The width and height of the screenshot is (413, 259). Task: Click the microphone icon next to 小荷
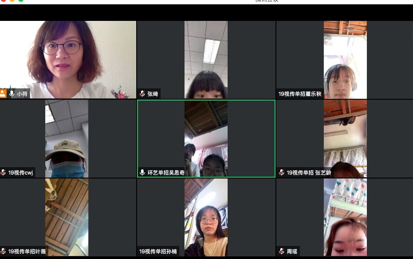[12, 94]
